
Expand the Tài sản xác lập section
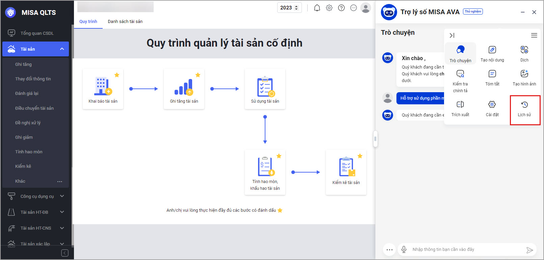(62, 244)
